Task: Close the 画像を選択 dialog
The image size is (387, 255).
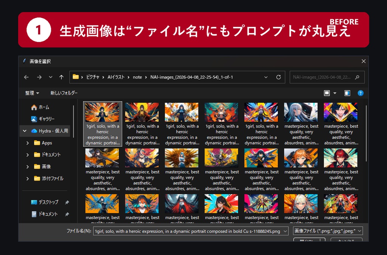Action: (x=363, y=61)
